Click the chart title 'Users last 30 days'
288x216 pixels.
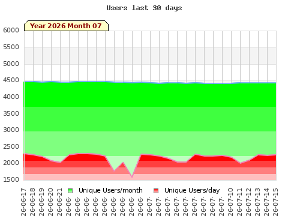click(x=144, y=8)
